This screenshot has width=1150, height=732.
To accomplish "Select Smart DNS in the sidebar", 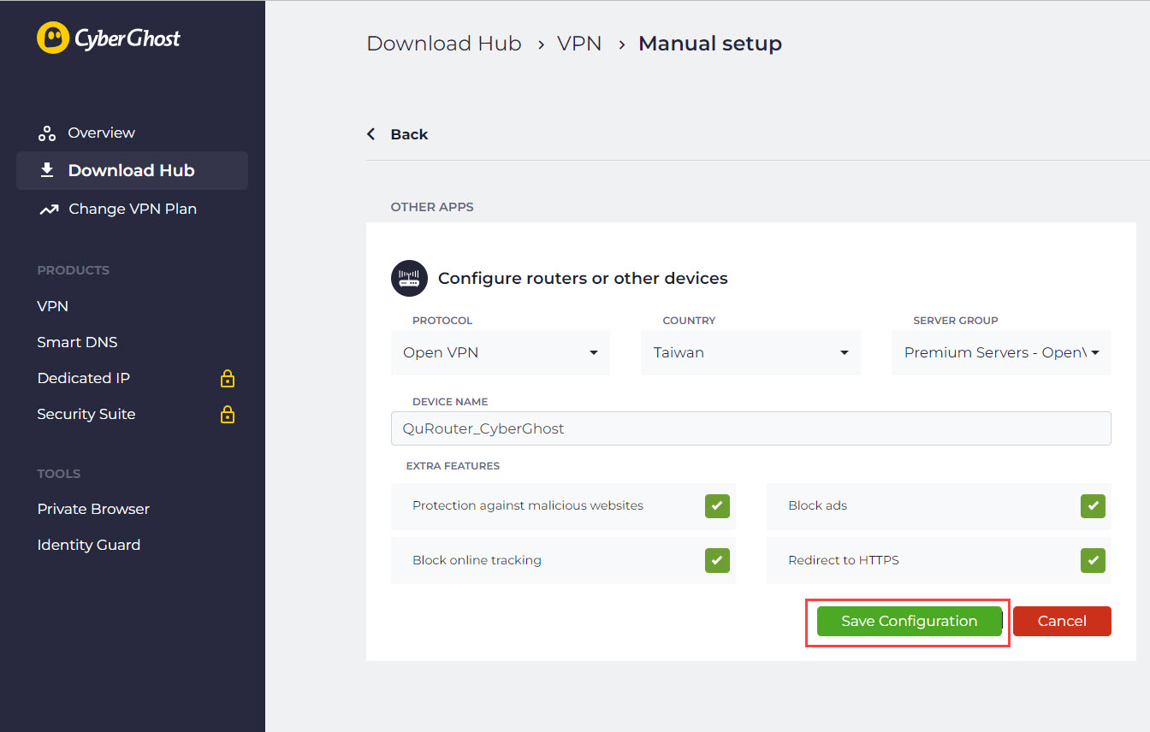I will coord(77,342).
